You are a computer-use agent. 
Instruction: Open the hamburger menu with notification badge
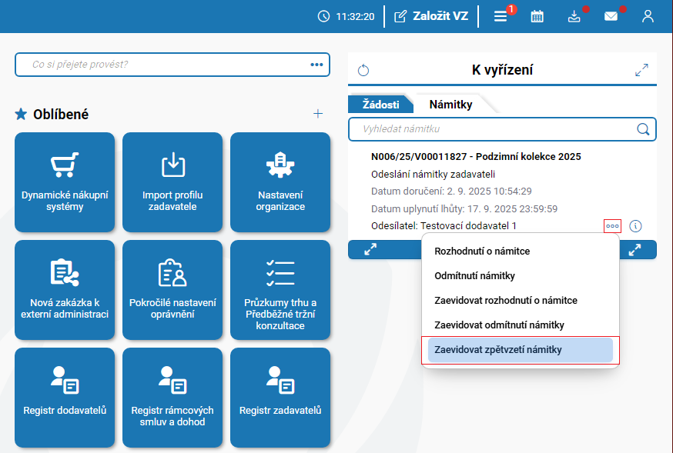[x=501, y=16]
